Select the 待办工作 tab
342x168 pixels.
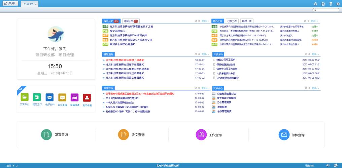click(x=218, y=21)
